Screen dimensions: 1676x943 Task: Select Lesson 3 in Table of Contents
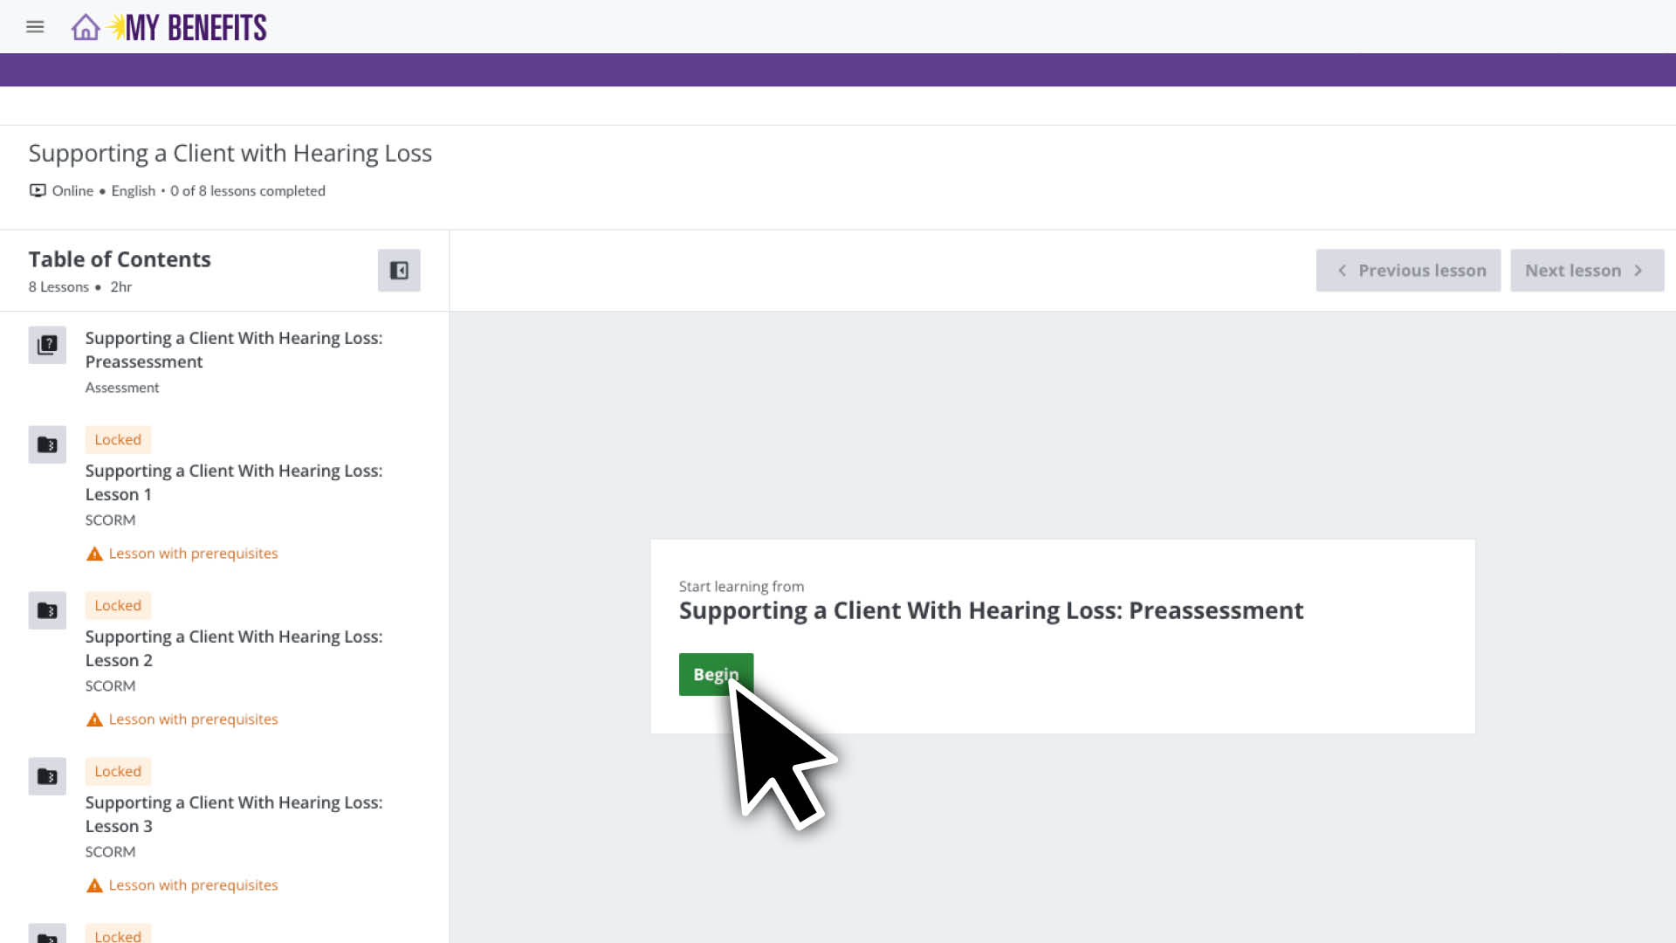click(x=233, y=814)
